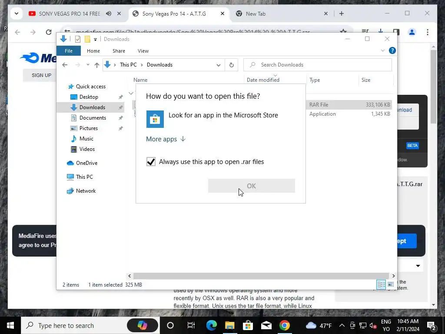Screen dimensions: 445x334
Task: Expand More apps list
Action: click(166, 139)
